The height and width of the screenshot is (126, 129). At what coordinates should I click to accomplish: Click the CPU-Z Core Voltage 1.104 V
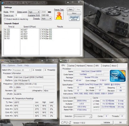(103, 80)
